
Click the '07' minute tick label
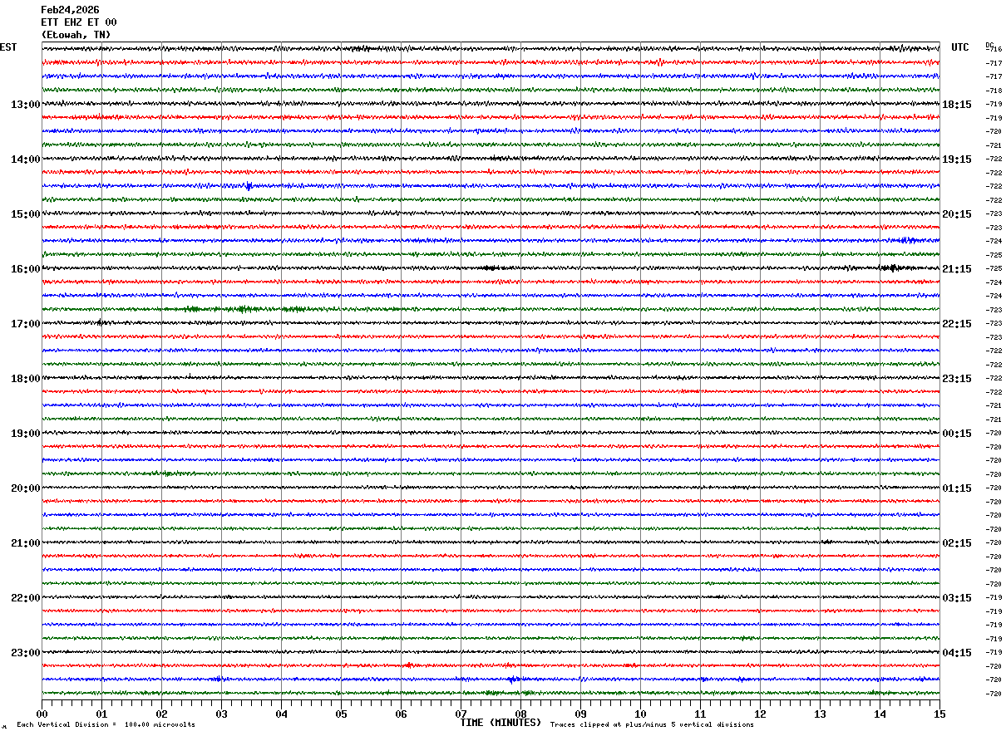461,714
